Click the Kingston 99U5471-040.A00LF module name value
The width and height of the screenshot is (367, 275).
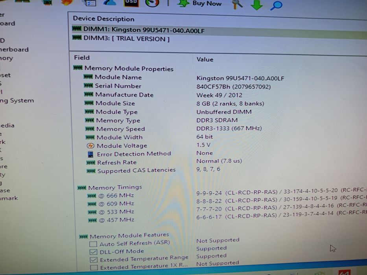tap(240, 78)
